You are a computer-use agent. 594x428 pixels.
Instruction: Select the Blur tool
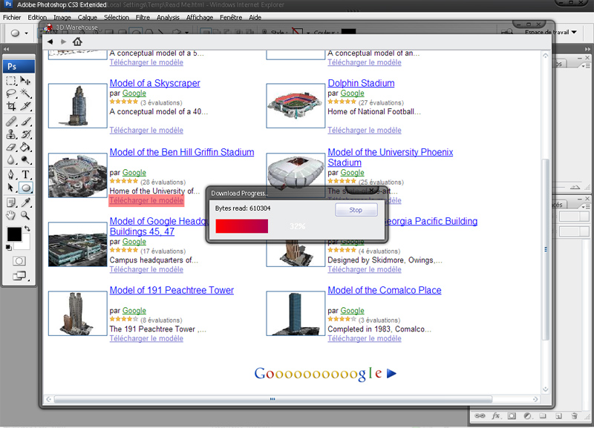(11, 160)
